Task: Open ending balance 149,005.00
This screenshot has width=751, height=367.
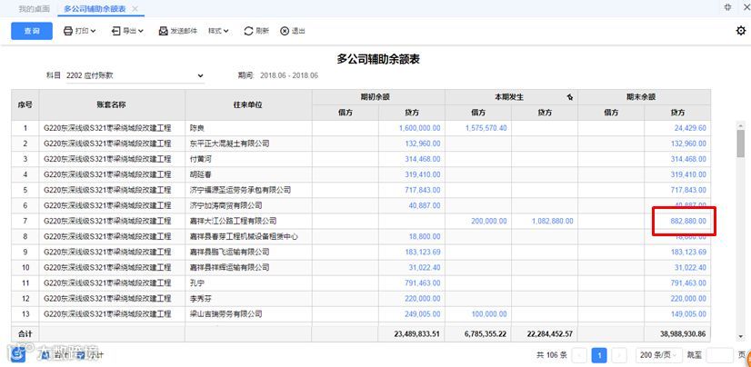Action: (x=689, y=314)
